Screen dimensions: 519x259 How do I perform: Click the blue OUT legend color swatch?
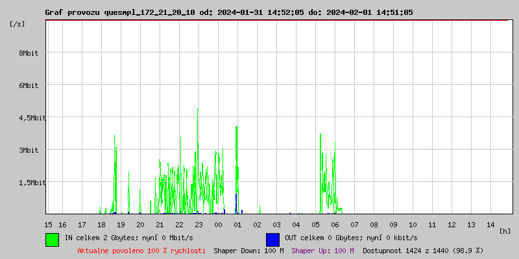pos(272,239)
